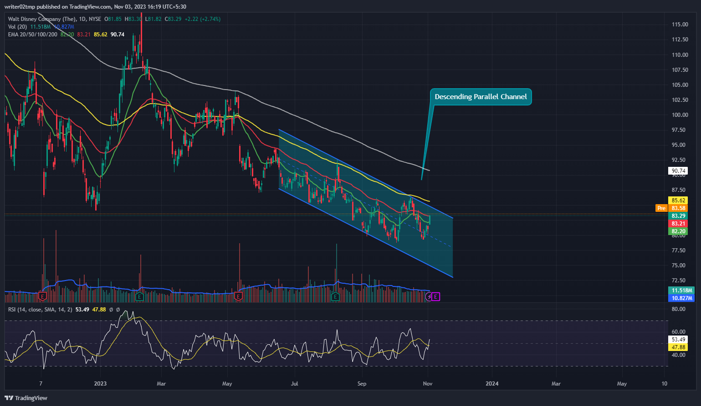Click the white 90.74 value in EMA legend

click(118, 35)
